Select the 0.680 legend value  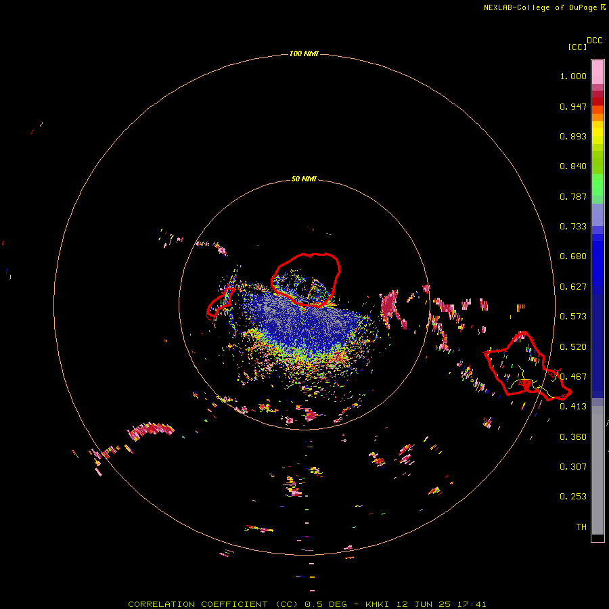pyautogui.click(x=573, y=256)
